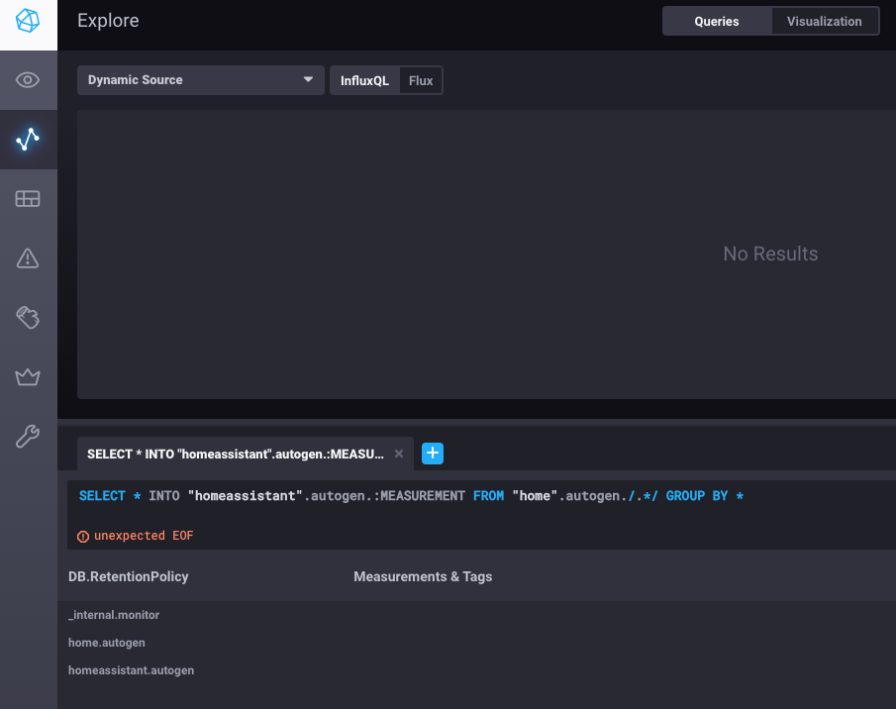Select _internal.monitor database
Image resolution: width=896 pixels, height=709 pixels.
[x=114, y=615]
